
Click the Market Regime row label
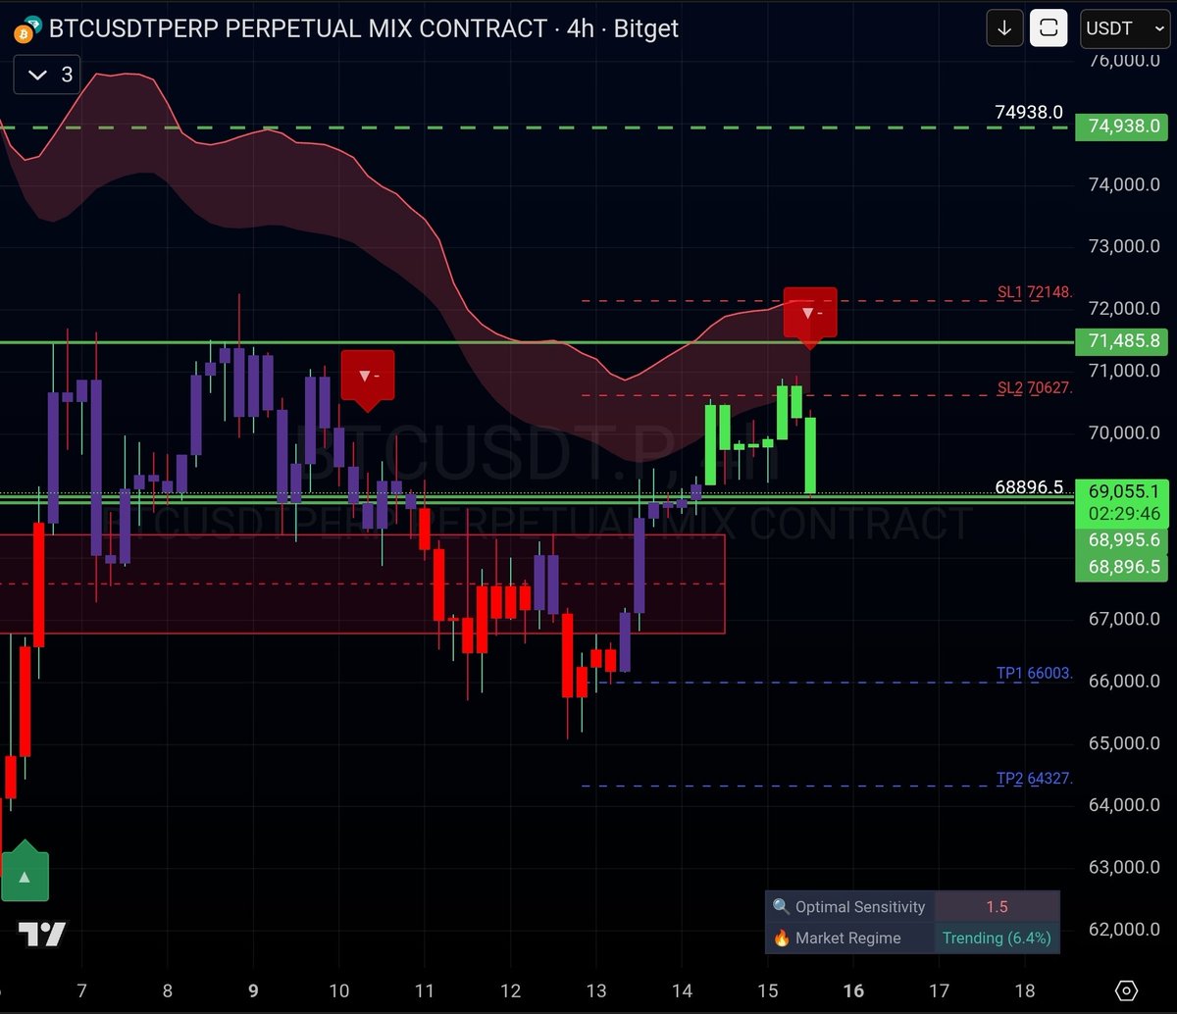pos(849,938)
